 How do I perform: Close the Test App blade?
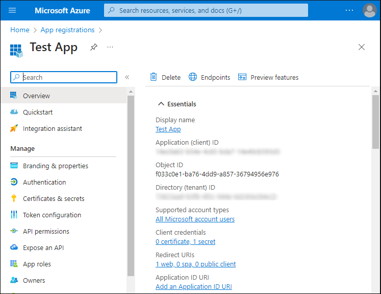coord(361,47)
